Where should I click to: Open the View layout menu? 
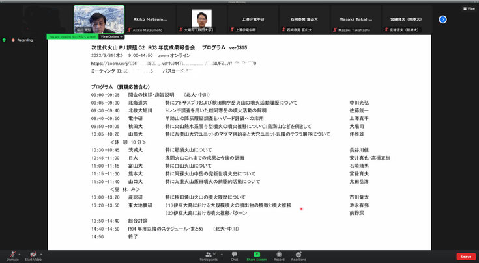[x=469, y=9]
